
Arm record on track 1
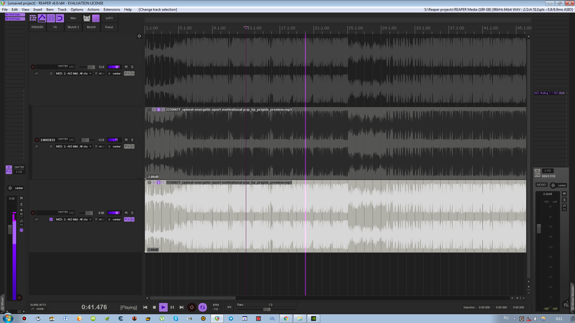(x=33, y=67)
